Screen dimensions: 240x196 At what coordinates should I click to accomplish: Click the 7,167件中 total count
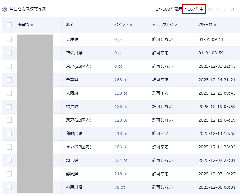(x=194, y=9)
